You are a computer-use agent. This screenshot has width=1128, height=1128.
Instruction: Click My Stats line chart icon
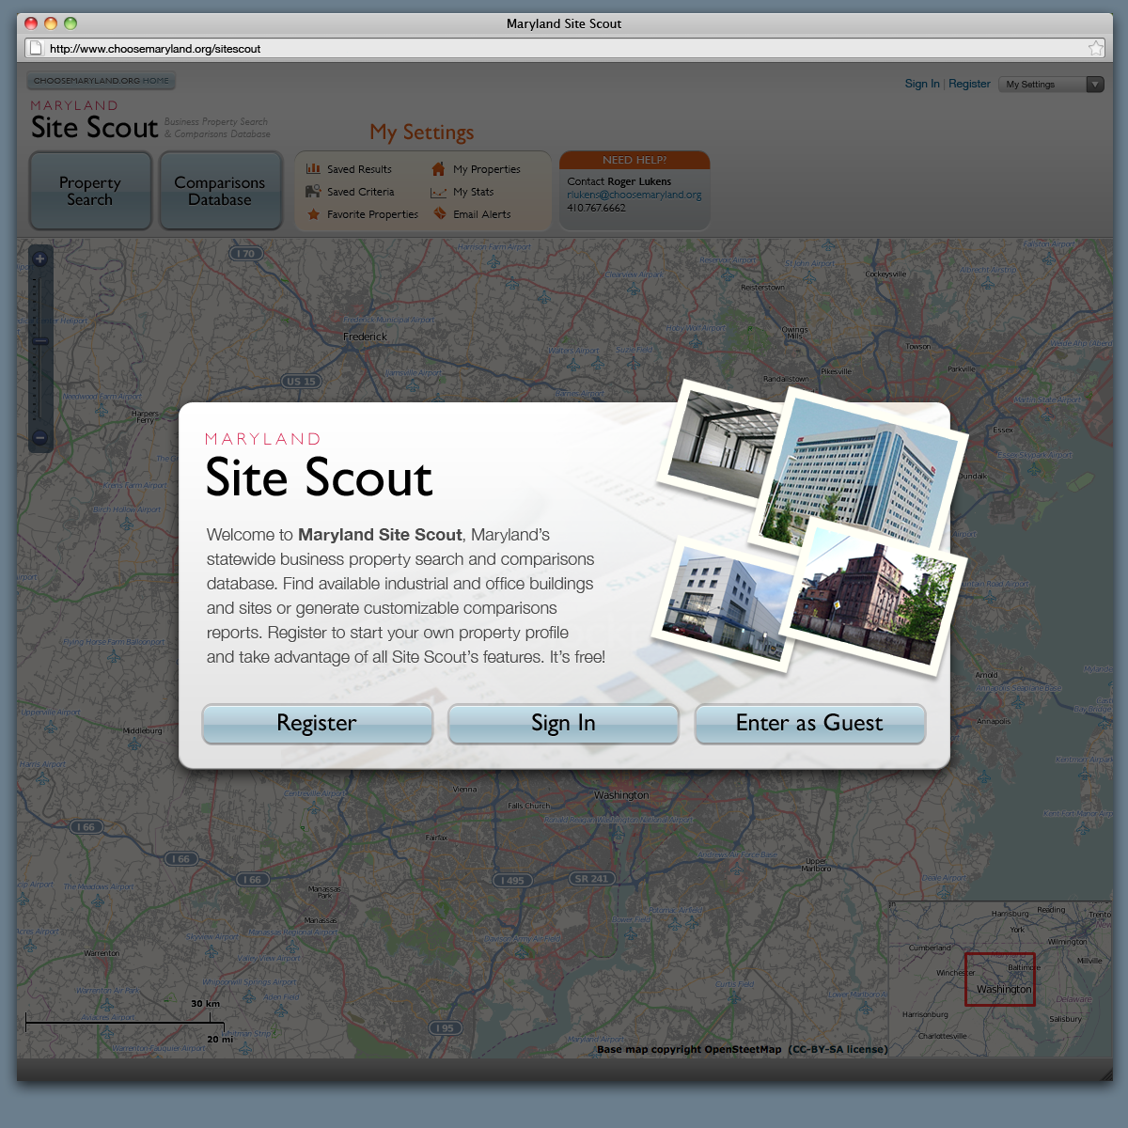tap(438, 193)
